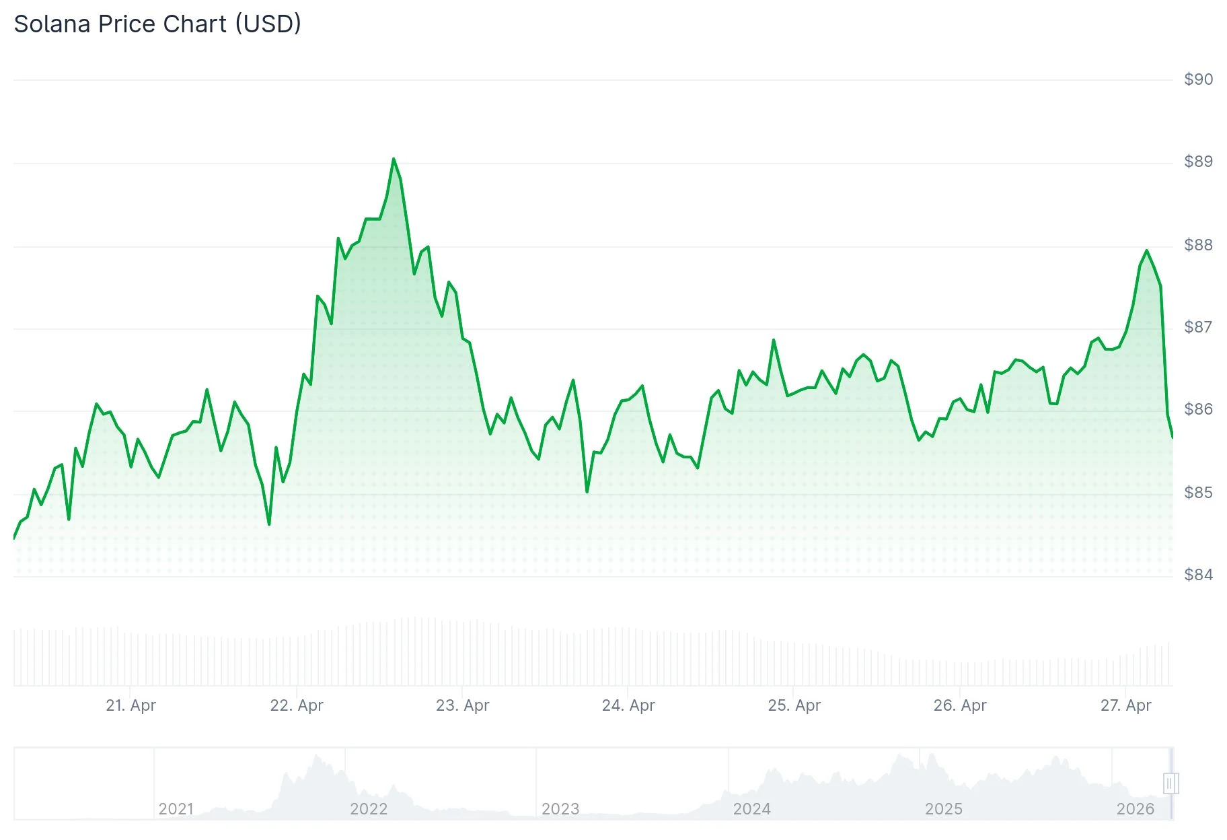Click the highest price peak near $89

click(394, 160)
